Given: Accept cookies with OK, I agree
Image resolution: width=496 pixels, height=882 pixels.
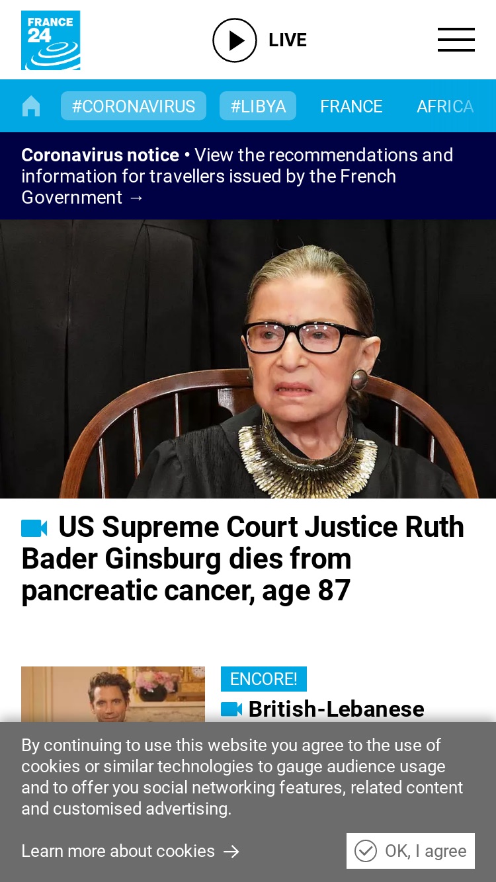Looking at the screenshot, I should (x=411, y=851).
